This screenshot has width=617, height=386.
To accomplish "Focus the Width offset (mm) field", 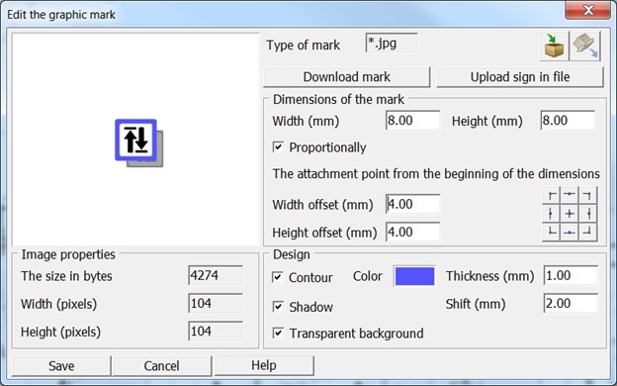I will pos(412,204).
